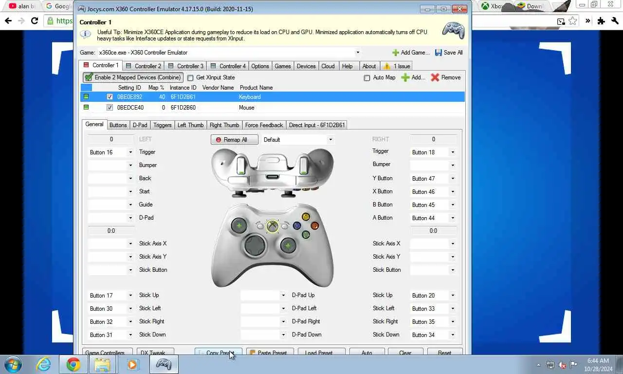Check the Auto Map box
Screen dimensions: 623x374
coord(367,77)
